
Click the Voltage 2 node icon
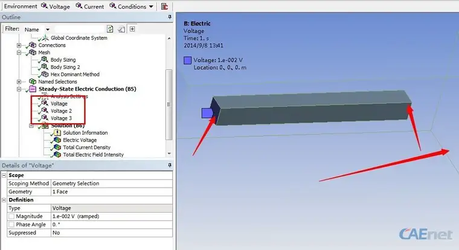45,111
